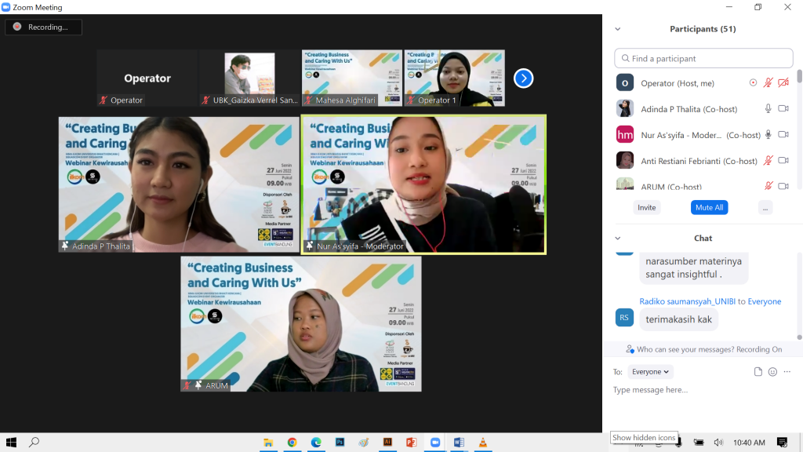
Task: Open PowerPoint from taskbar
Action: pyautogui.click(x=411, y=443)
